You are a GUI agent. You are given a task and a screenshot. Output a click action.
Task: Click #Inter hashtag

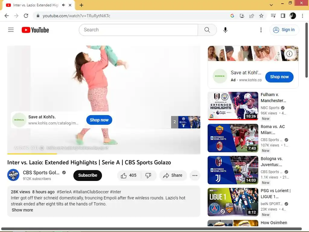coord(116,192)
